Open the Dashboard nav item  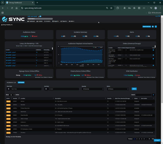coord(32,21)
